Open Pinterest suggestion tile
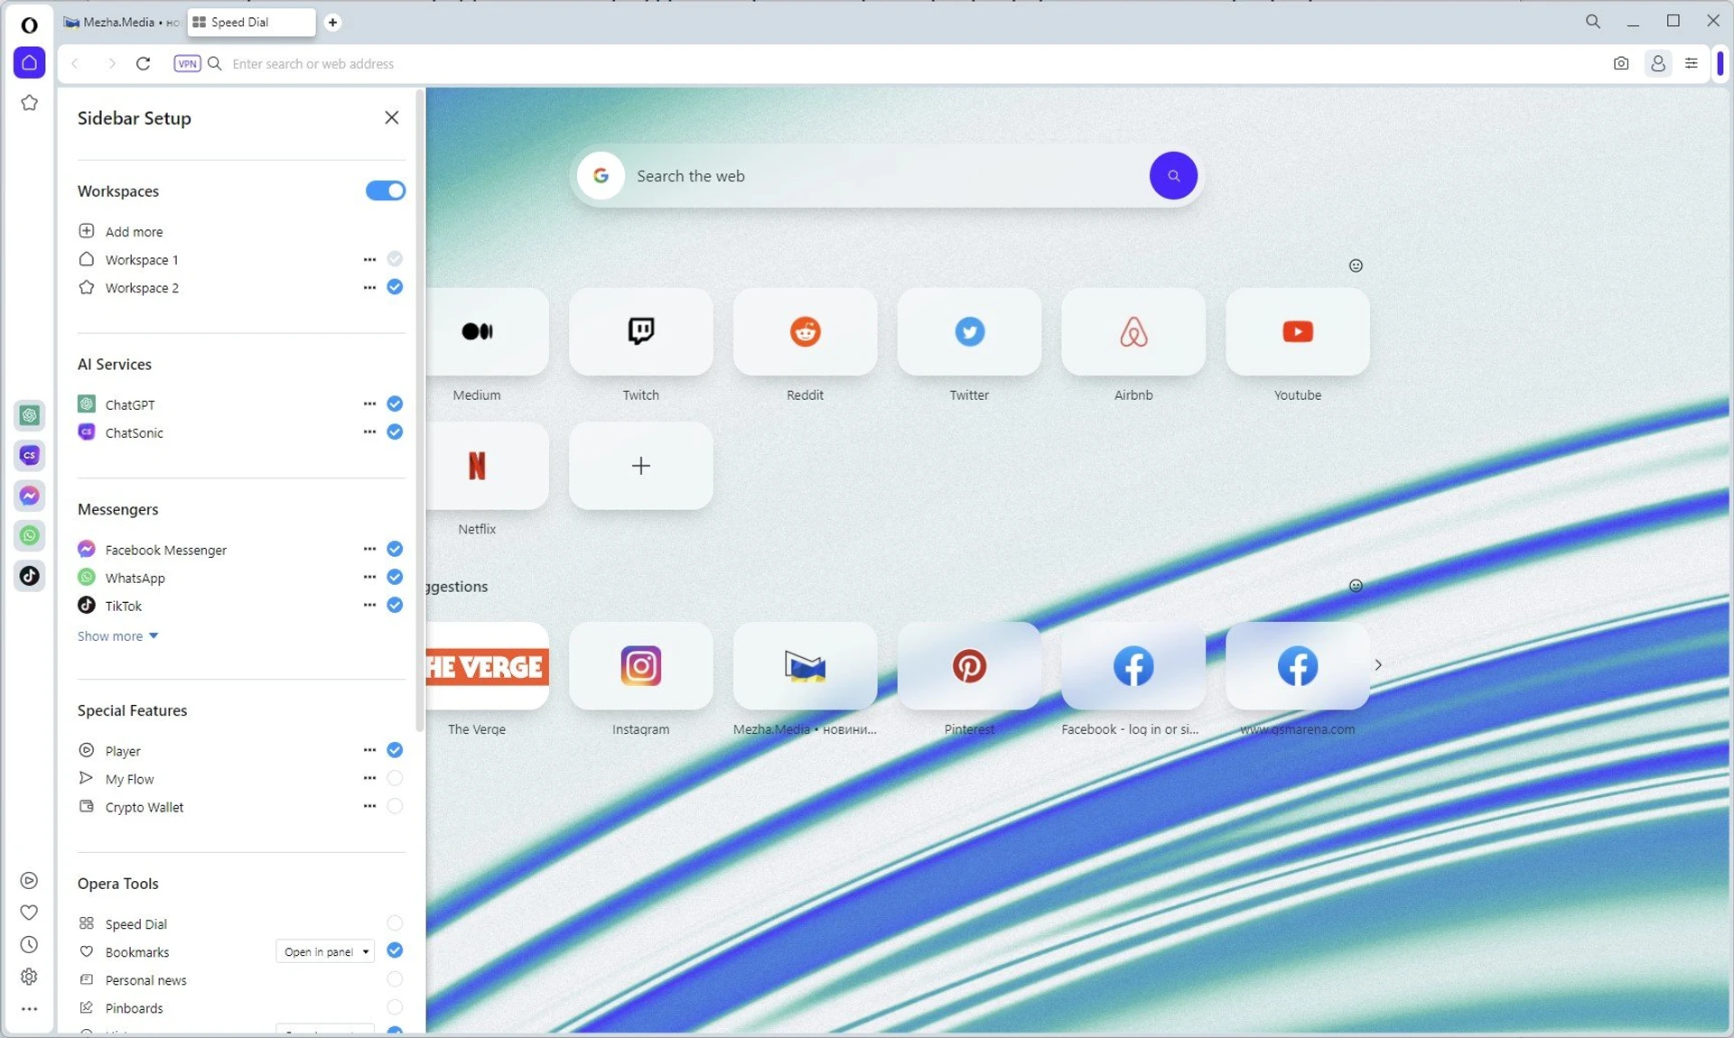This screenshot has width=1734, height=1038. [969, 666]
